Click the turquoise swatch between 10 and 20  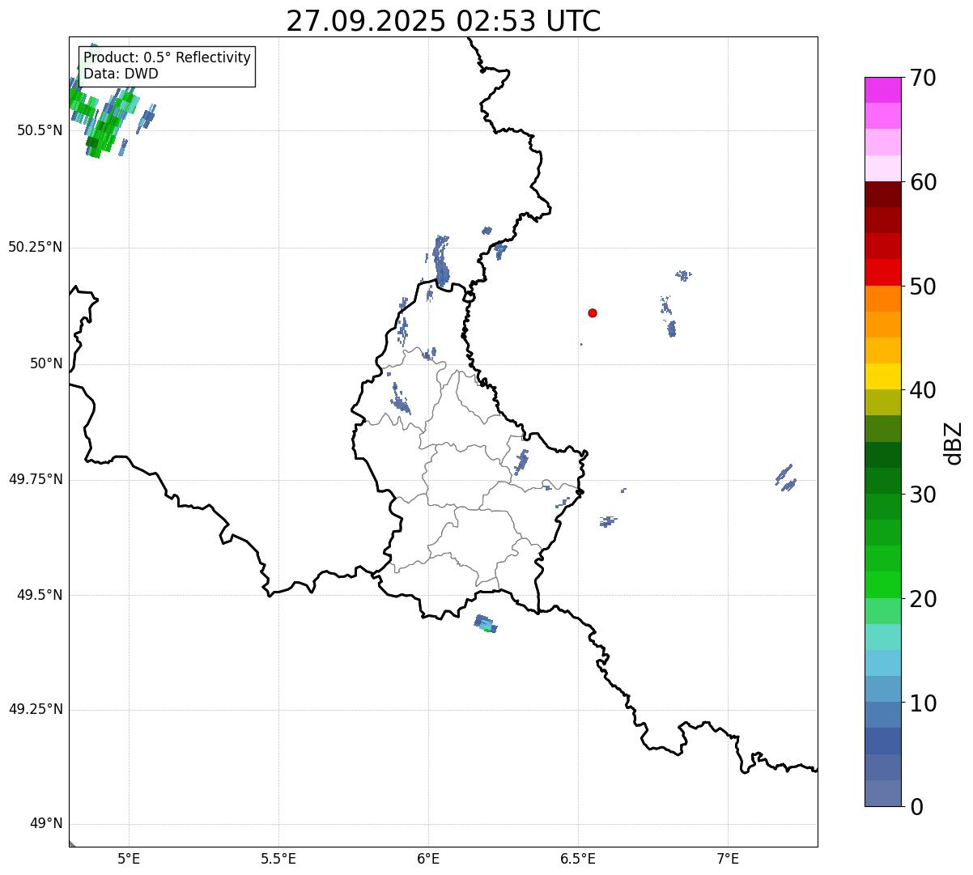point(882,637)
